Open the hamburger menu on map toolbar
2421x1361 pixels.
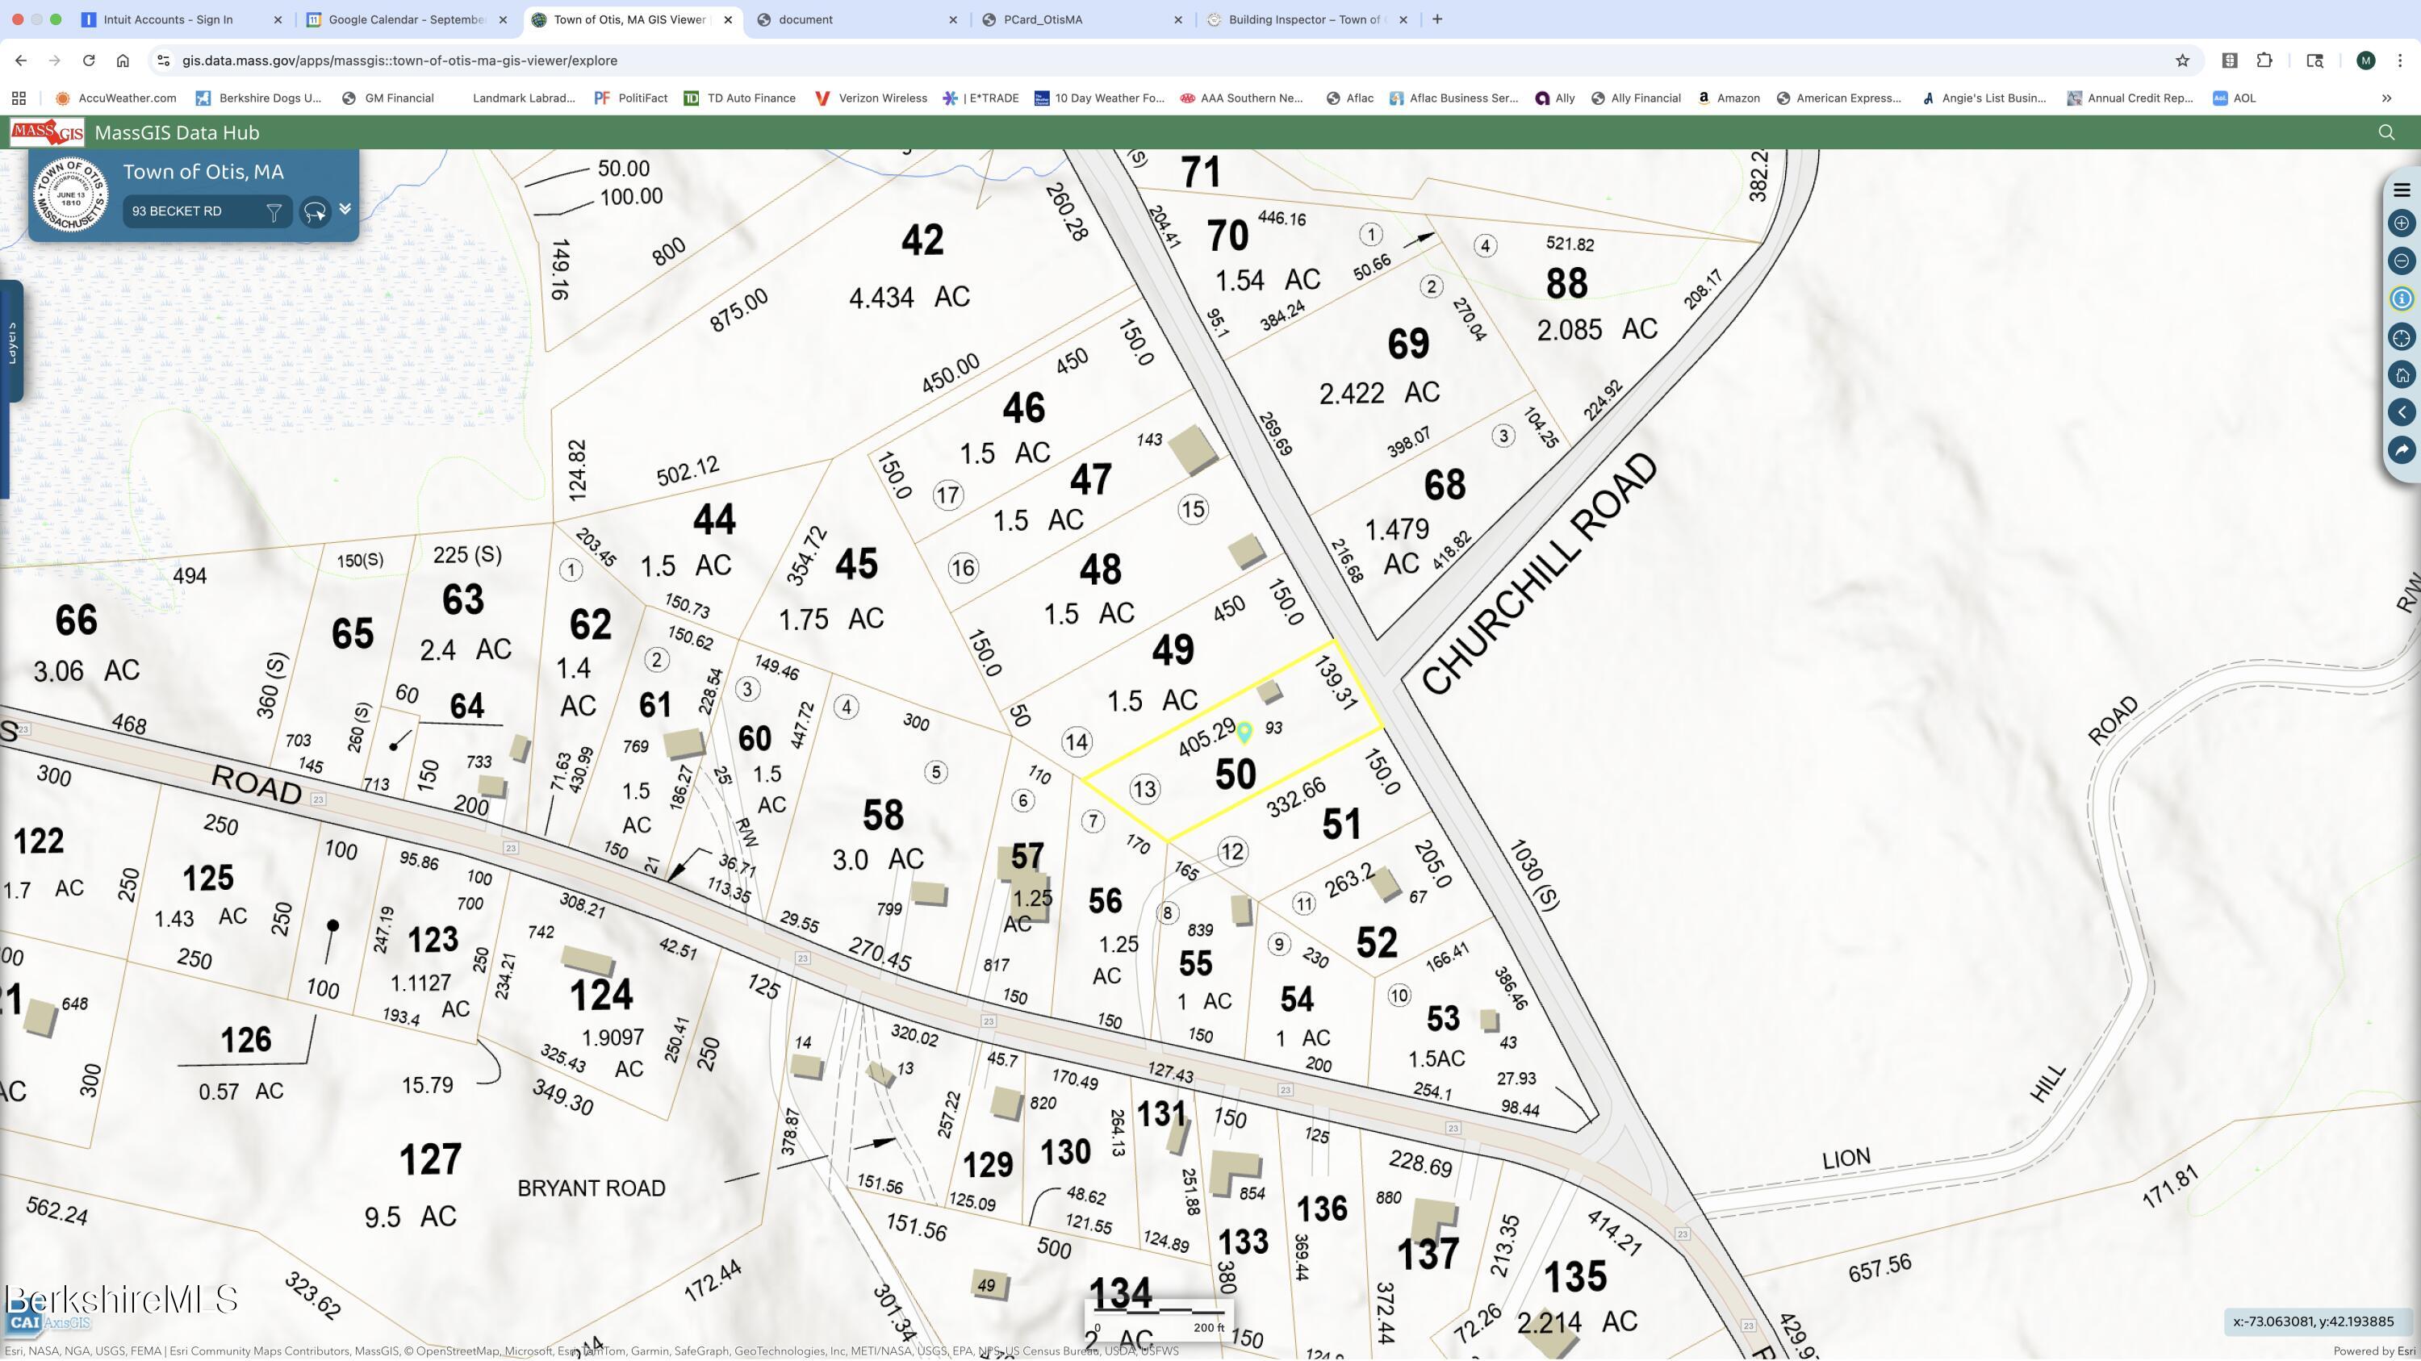2402,190
